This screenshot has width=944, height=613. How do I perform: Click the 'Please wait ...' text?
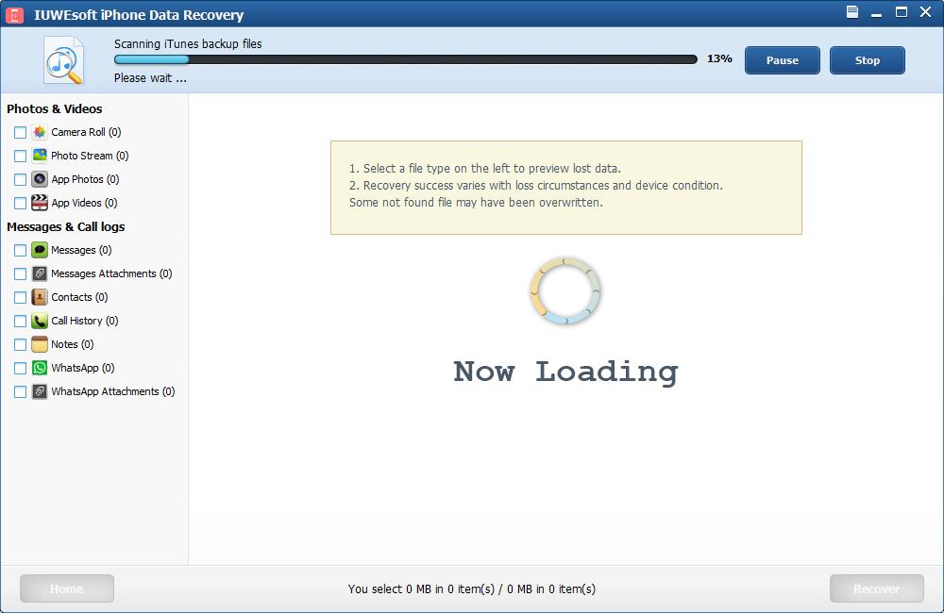[150, 78]
